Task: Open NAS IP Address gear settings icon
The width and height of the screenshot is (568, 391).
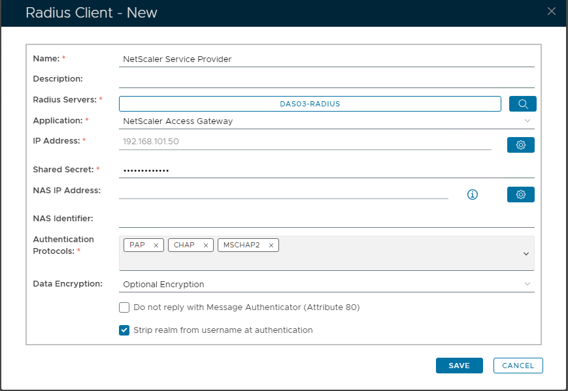Action: click(520, 195)
